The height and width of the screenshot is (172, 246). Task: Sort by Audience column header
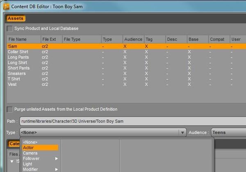133,39
